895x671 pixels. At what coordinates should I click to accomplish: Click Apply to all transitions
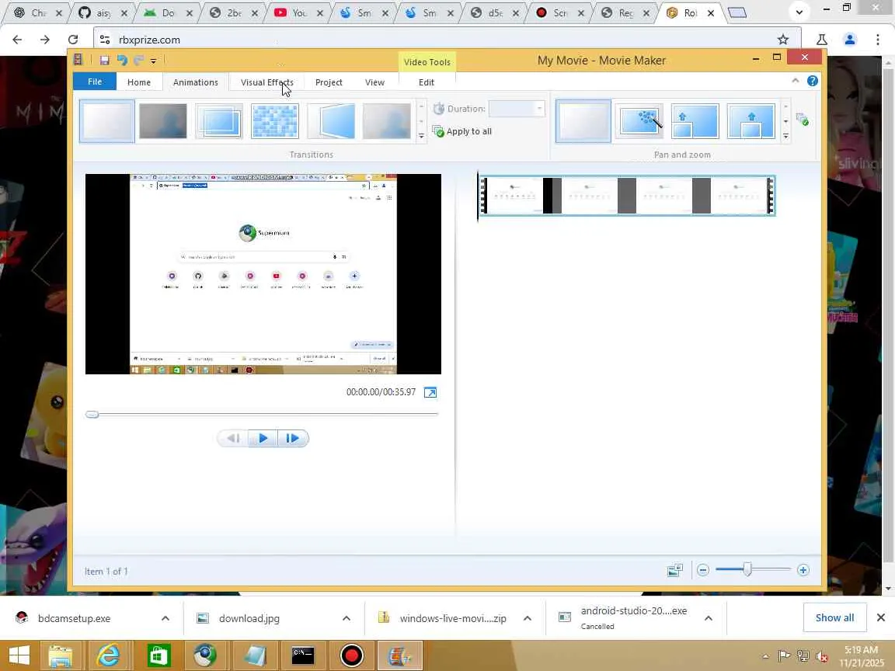461,131
